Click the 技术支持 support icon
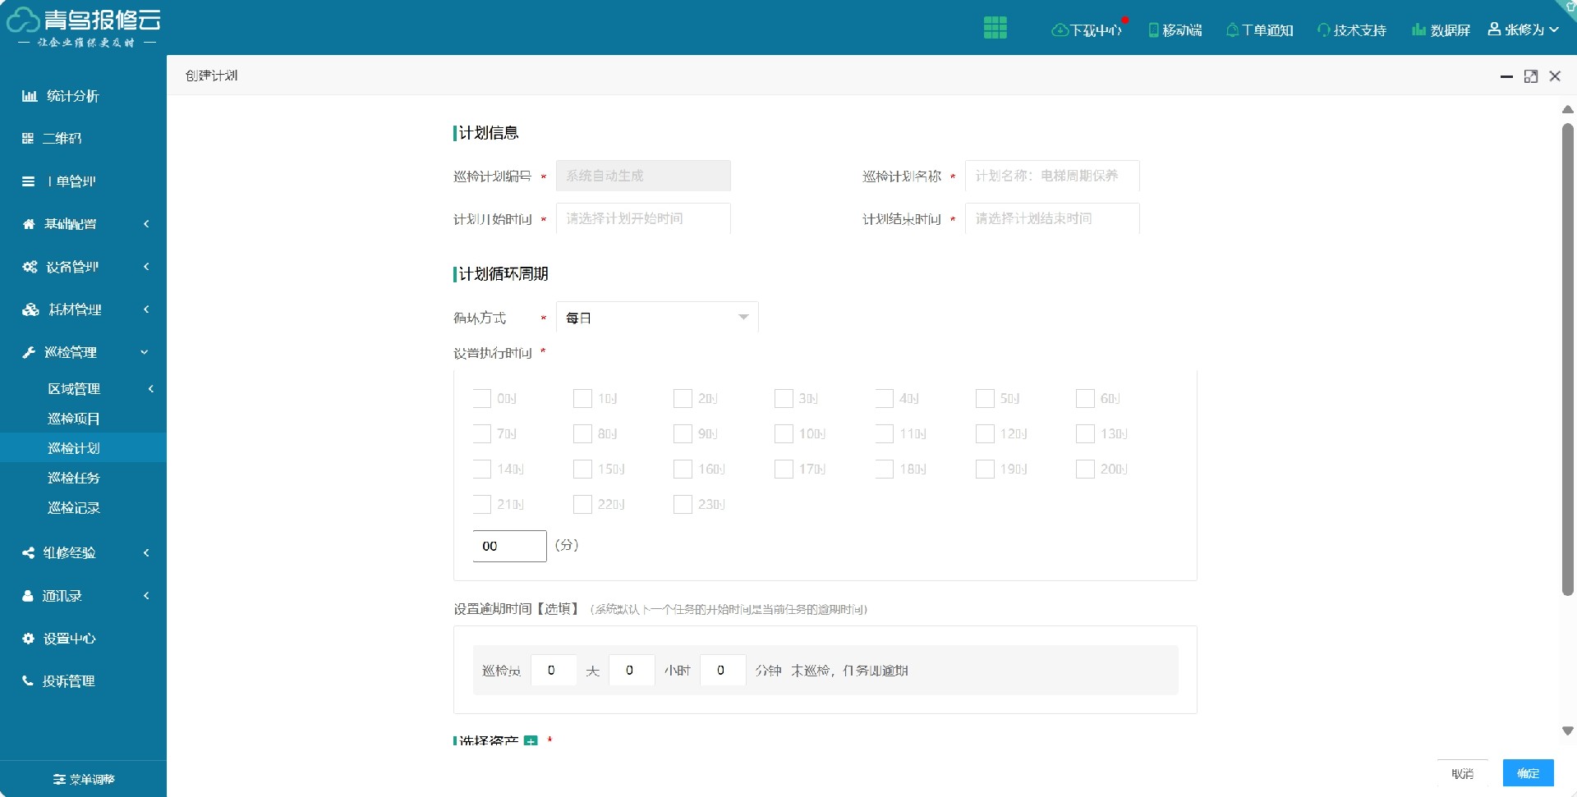 1351,29
